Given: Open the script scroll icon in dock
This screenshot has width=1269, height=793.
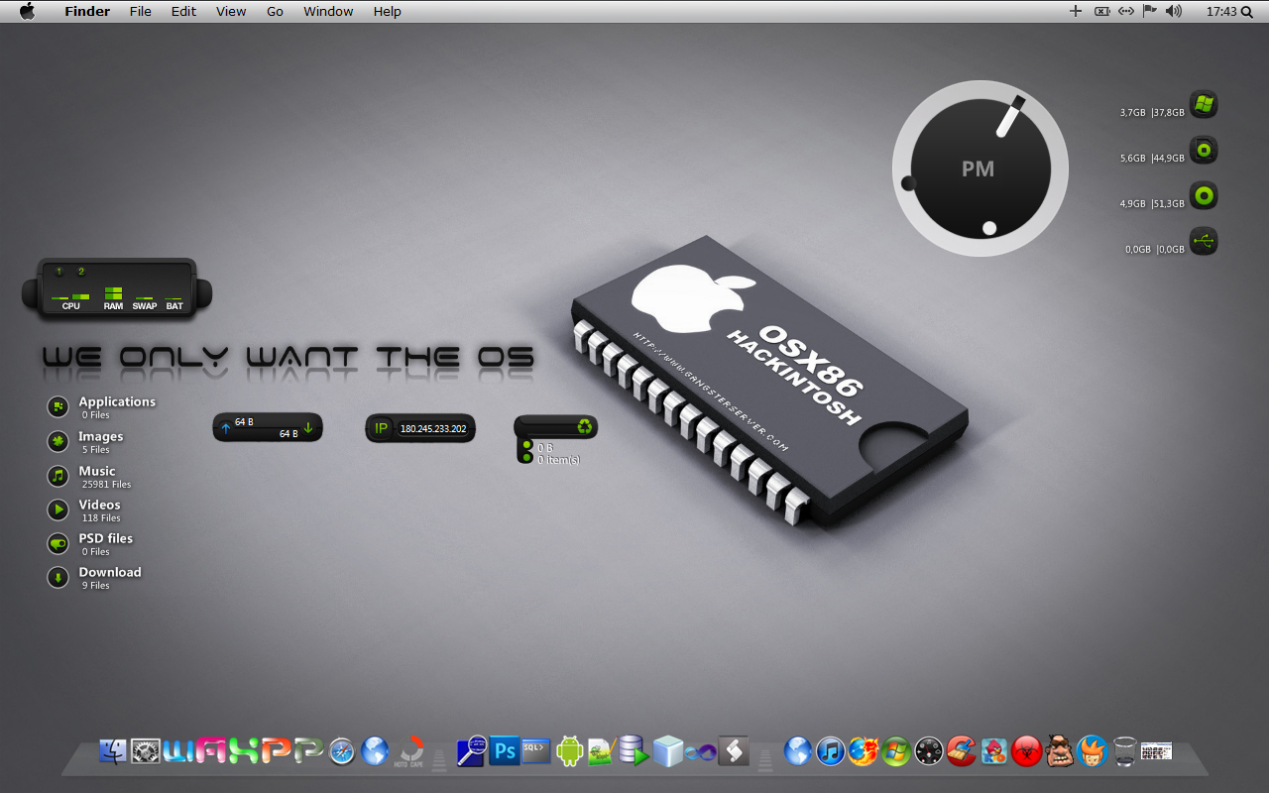Looking at the screenshot, I should [734, 750].
